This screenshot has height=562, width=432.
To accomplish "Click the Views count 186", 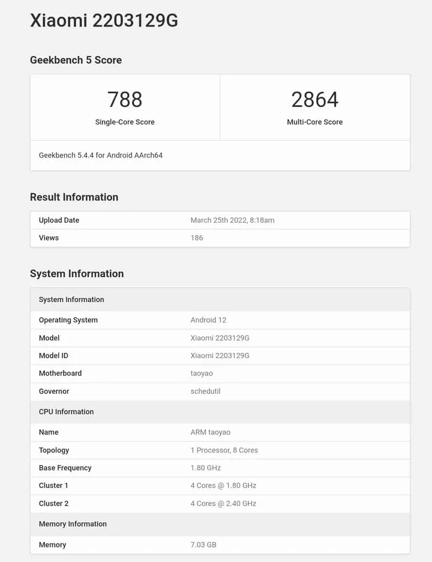I will tap(197, 238).
